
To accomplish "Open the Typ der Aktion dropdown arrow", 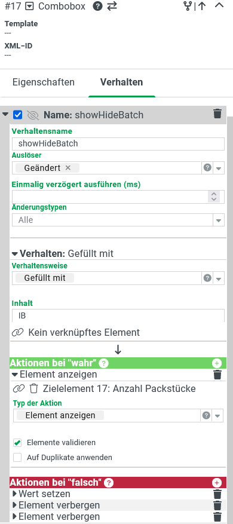I will pos(217,416).
